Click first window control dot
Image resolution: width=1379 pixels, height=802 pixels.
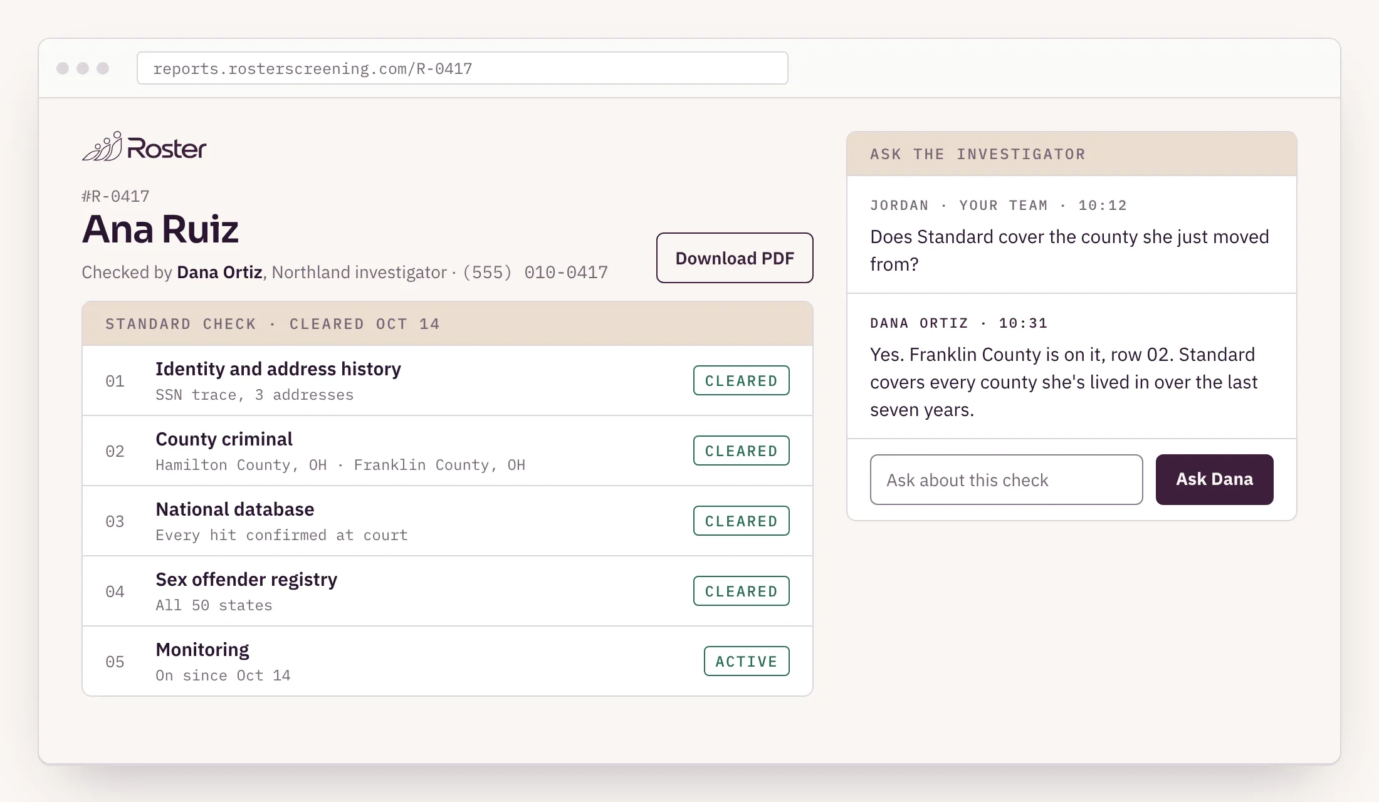pos(63,68)
